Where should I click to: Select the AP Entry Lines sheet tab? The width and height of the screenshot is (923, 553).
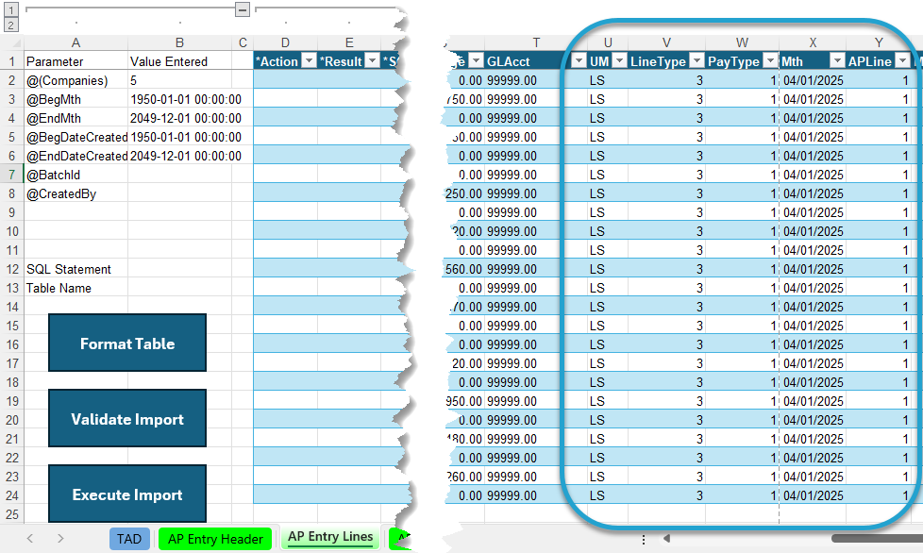coord(330,537)
